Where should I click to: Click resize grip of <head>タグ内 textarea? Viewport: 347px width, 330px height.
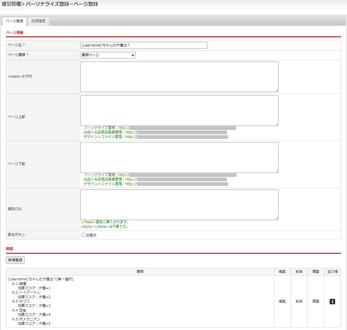pos(277,90)
